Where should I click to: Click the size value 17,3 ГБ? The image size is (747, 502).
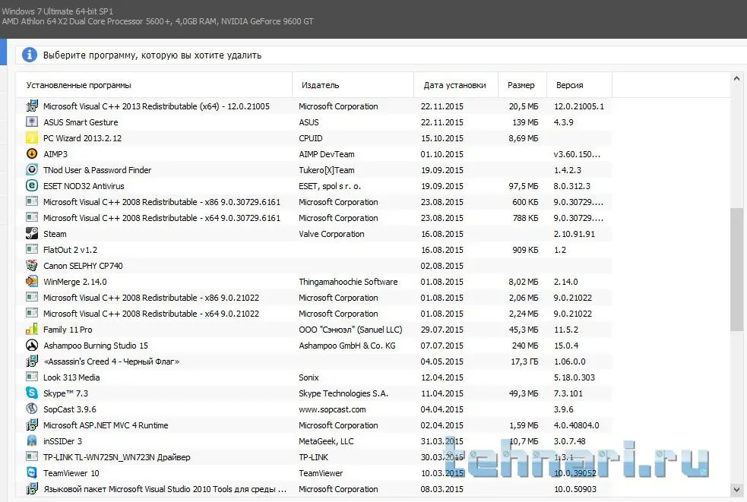(x=524, y=362)
